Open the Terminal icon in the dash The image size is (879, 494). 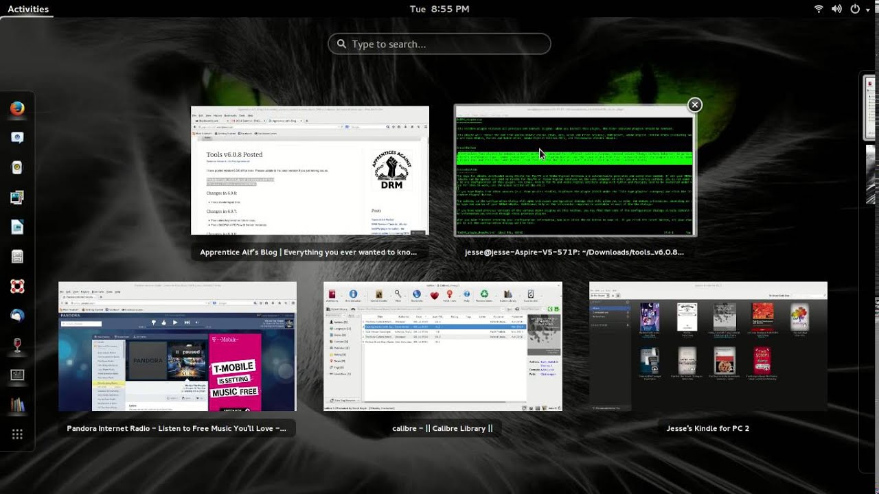(17, 375)
